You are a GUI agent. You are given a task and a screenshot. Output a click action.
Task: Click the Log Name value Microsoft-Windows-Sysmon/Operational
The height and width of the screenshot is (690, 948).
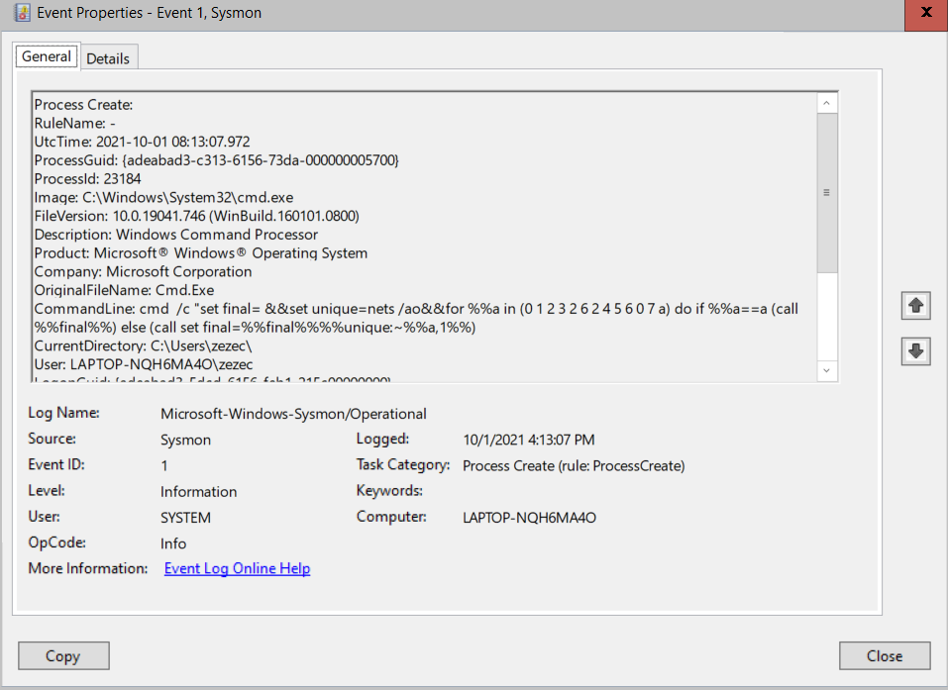(293, 414)
